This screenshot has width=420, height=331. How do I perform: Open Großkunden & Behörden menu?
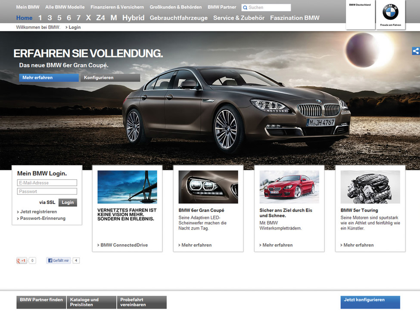[x=175, y=7]
